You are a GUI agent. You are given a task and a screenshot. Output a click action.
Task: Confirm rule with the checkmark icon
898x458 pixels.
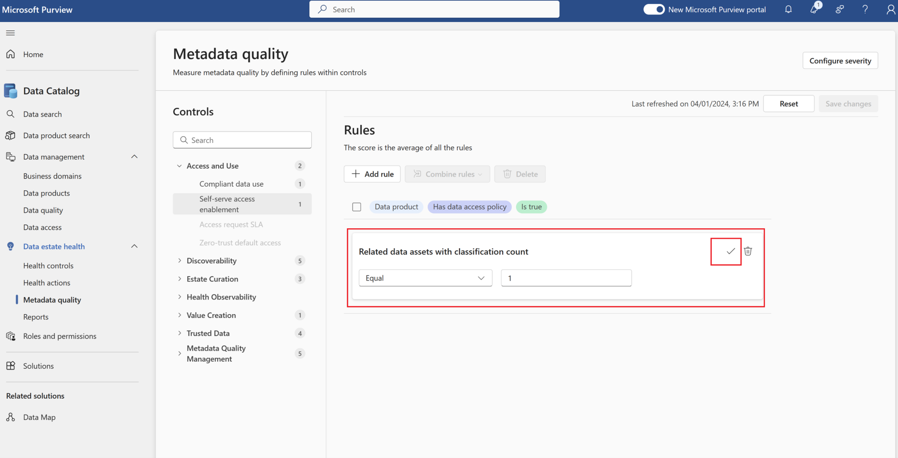(730, 251)
